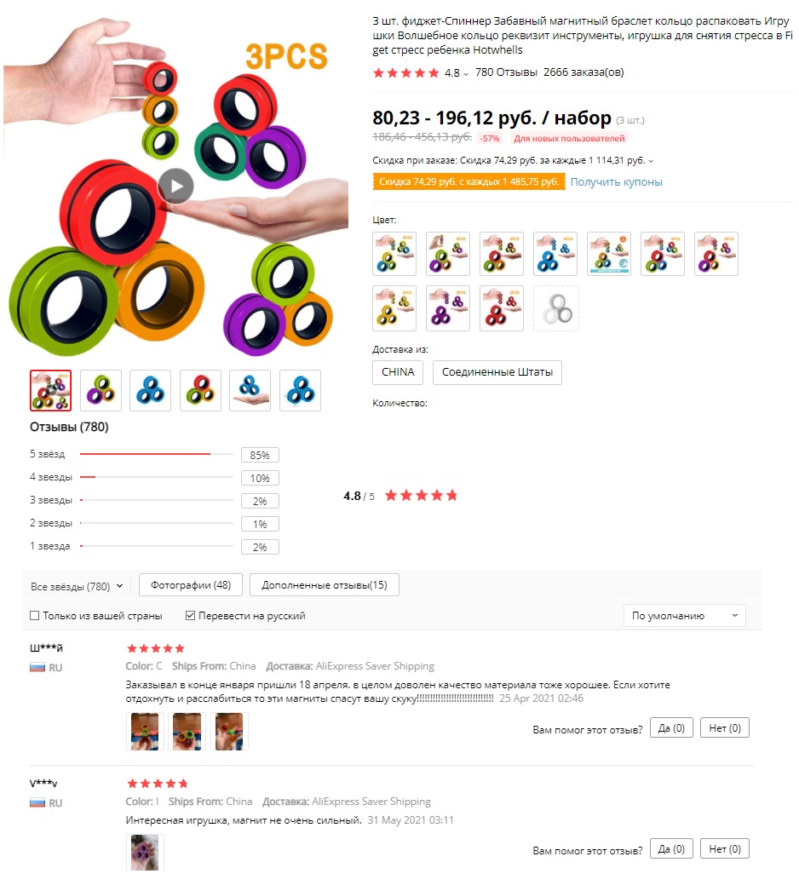
Task: Expand the 'Скидка при заказе' details chevron
Action: (x=651, y=161)
